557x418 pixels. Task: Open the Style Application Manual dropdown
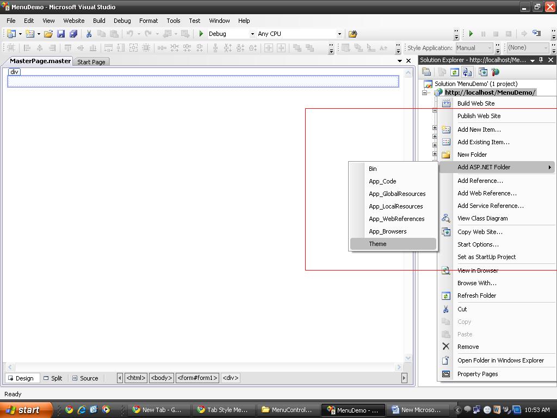point(490,48)
